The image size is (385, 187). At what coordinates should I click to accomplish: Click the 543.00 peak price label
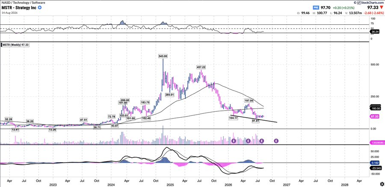pos(163,56)
